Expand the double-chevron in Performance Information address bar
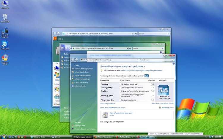The image size is (223, 139). coord(84,60)
